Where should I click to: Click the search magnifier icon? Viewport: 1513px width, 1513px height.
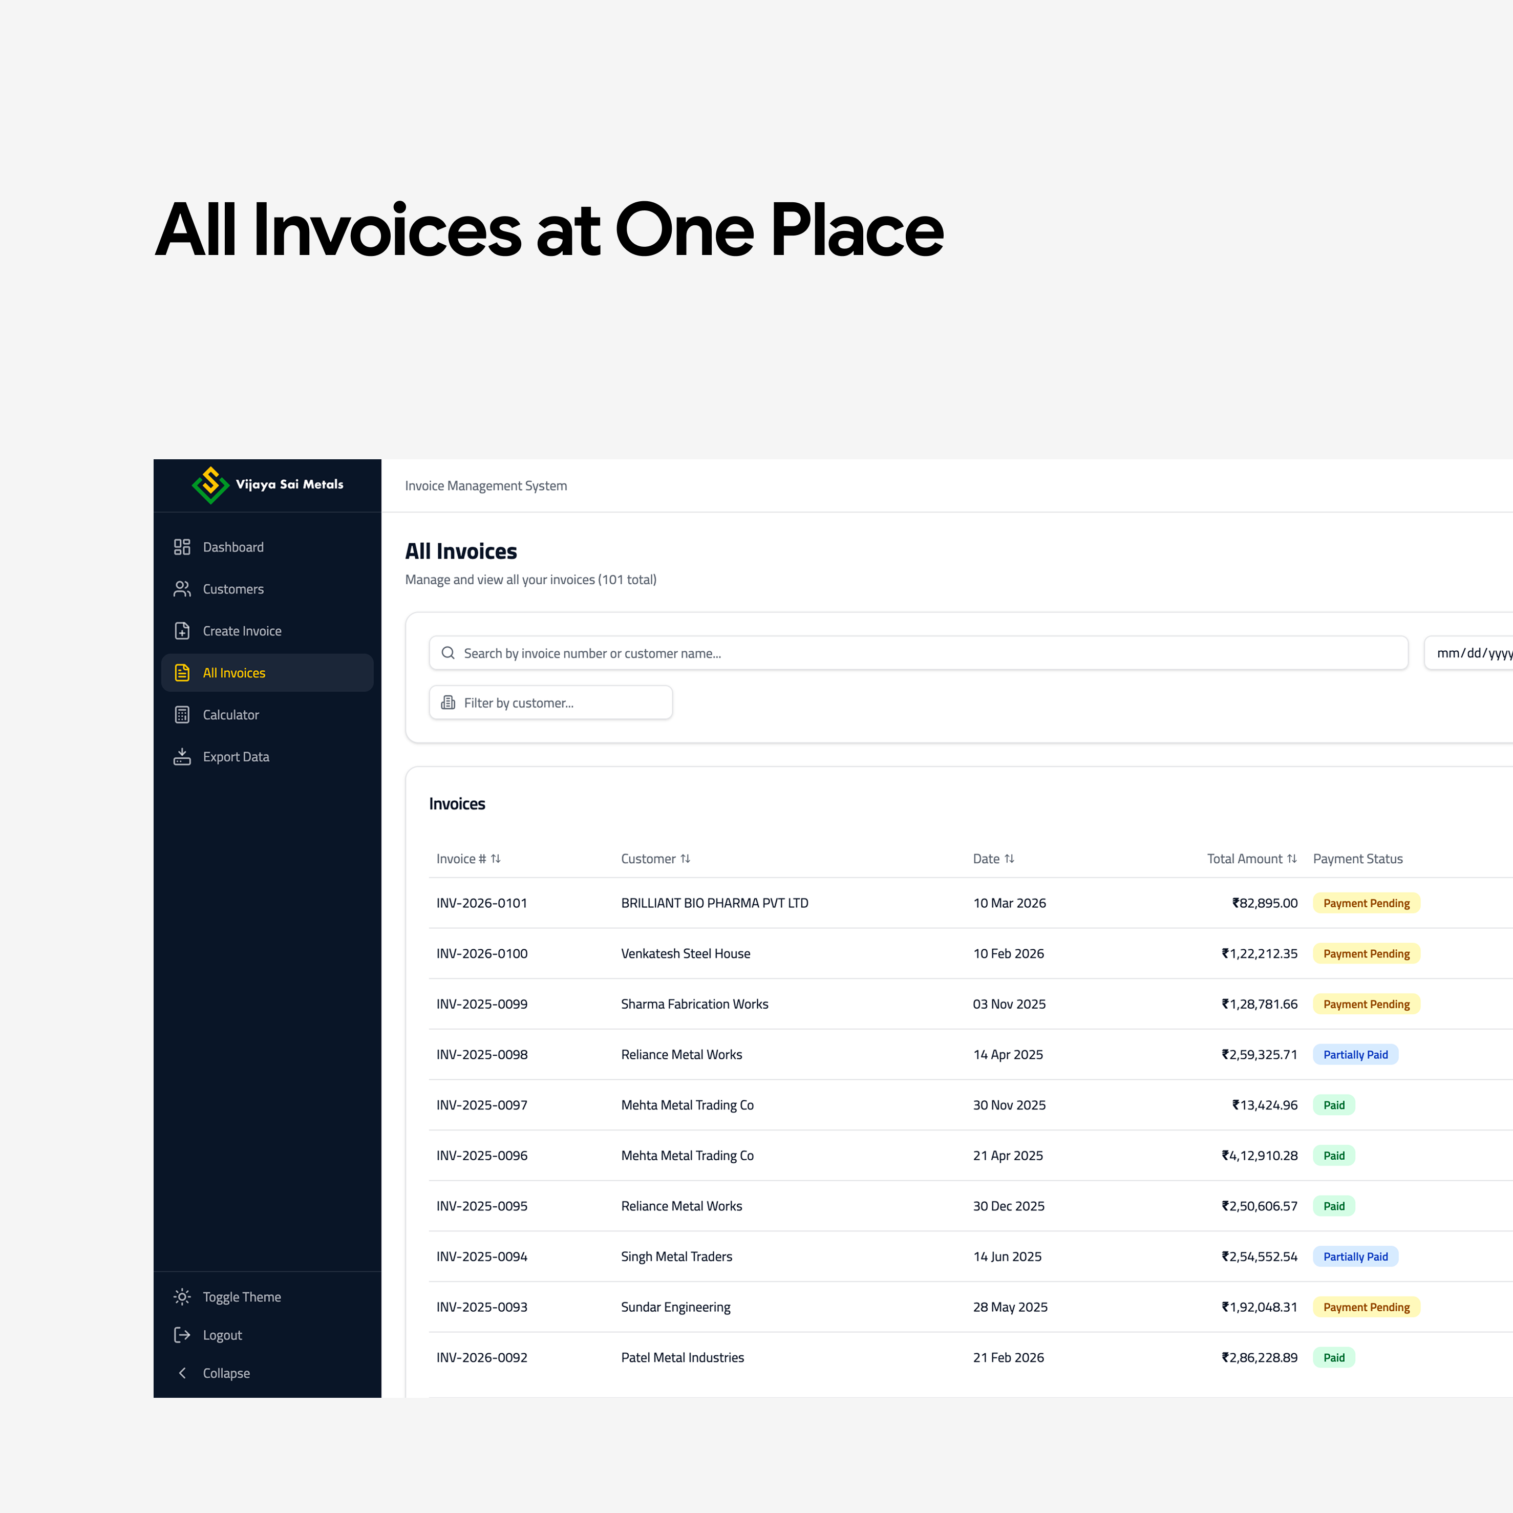[x=448, y=652]
